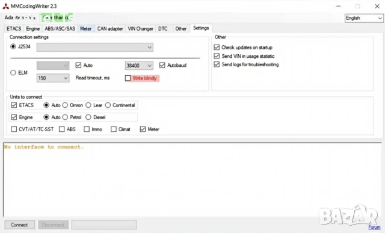Screen dimensions: 385x233
Task: Toggle Send VIN in usage statistic
Action: coord(217,56)
